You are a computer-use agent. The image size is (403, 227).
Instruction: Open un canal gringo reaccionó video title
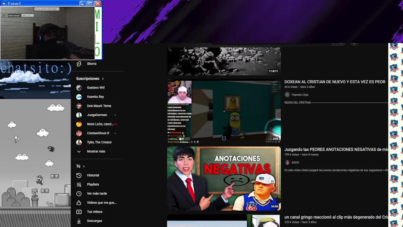pyautogui.click(x=336, y=217)
